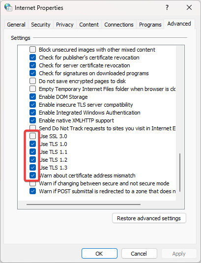Viewport: 201px width, 263px height.
Task: Uncheck Check for server certificate revocation
Action: pos(33,65)
